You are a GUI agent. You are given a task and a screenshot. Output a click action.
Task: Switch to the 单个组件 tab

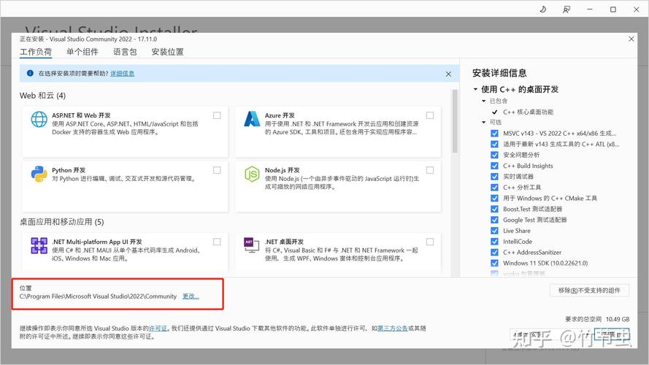[x=82, y=52]
